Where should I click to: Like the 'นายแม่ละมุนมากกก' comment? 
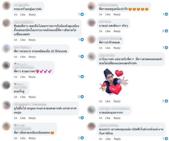pyautogui.click(x=108, y=118)
